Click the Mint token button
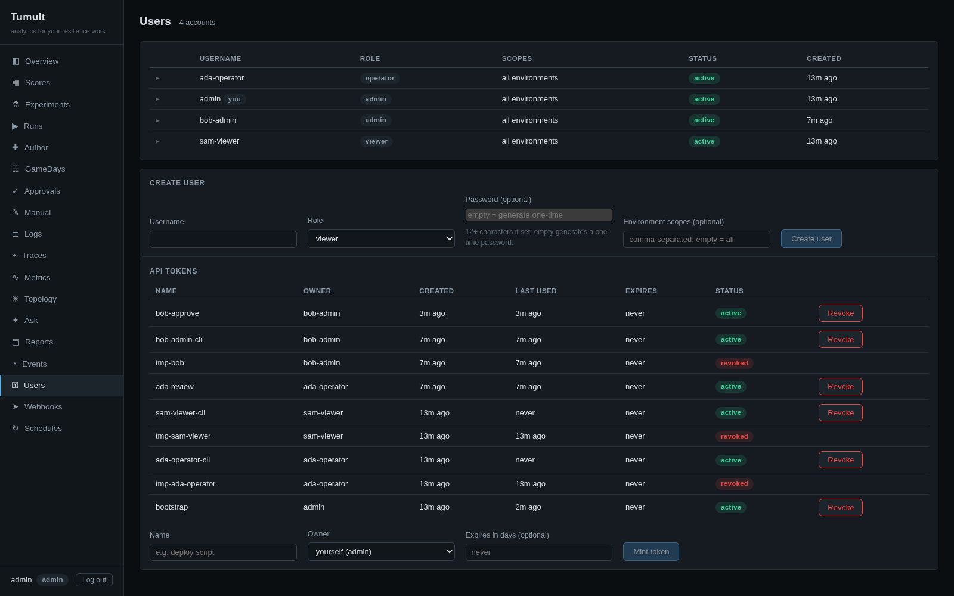The height and width of the screenshot is (596, 954). [651, 551]
